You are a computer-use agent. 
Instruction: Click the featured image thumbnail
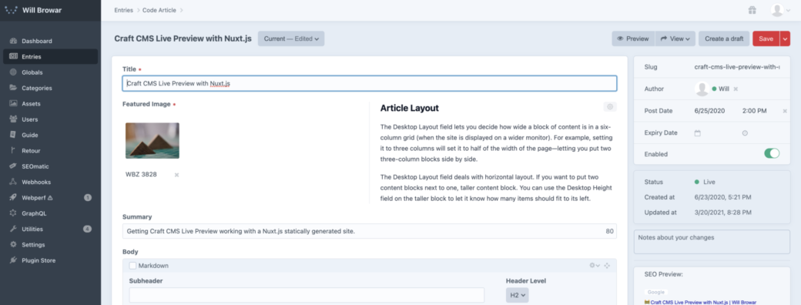(x=152, y=140)
